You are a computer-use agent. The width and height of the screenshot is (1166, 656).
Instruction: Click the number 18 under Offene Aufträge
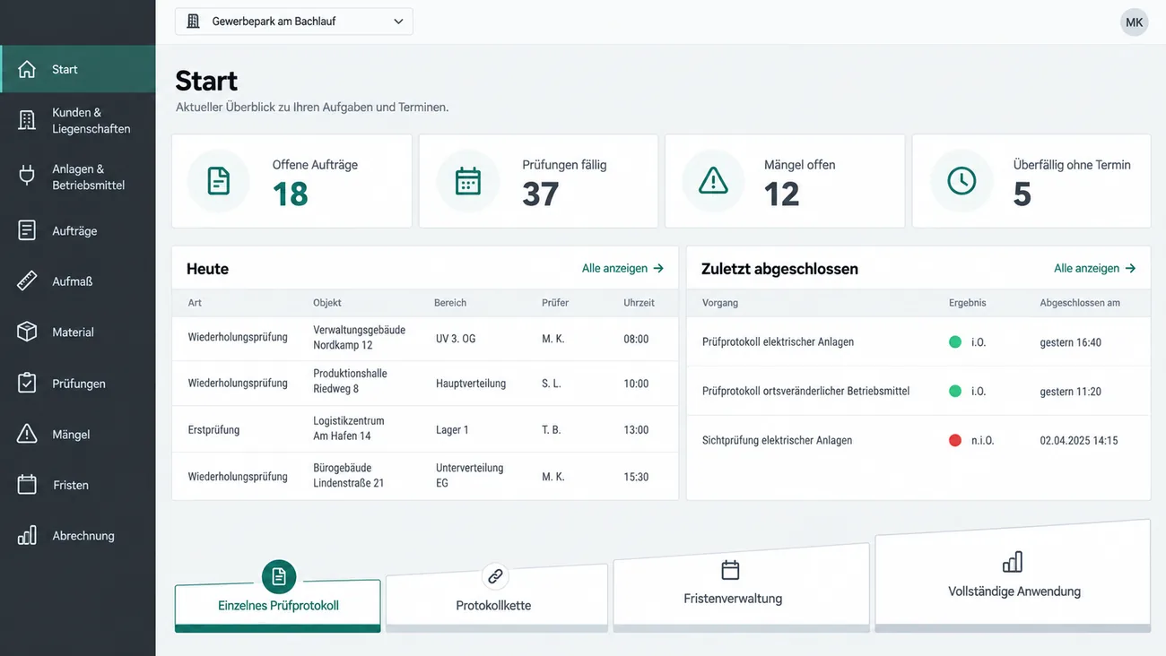pyautogui.click(x=291, y=194)
